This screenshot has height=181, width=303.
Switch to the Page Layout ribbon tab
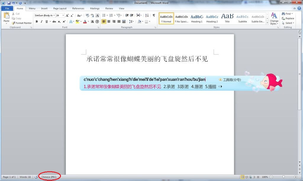click(60, 8)
